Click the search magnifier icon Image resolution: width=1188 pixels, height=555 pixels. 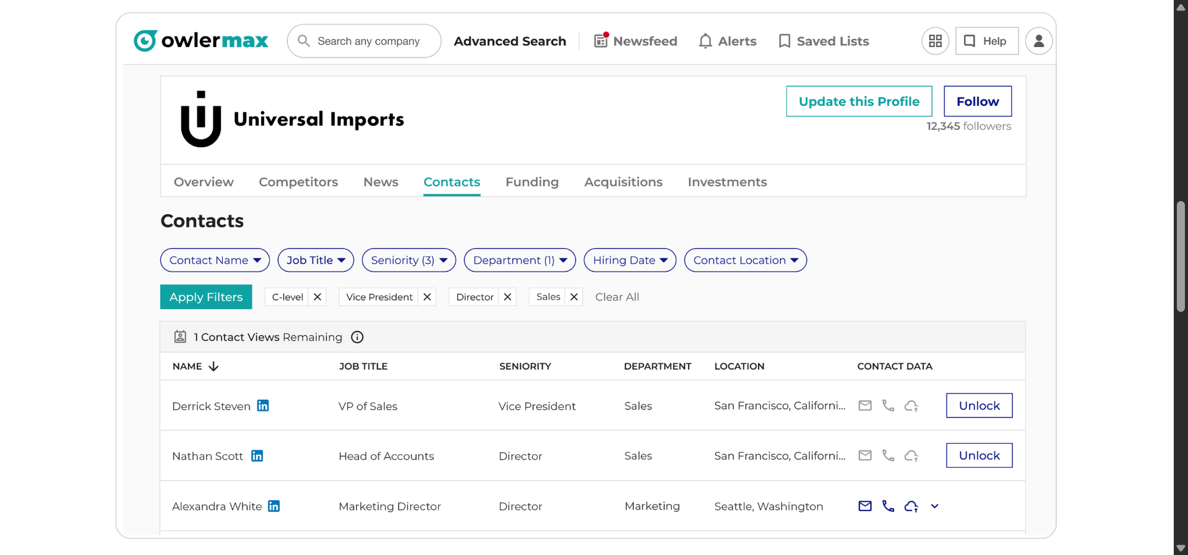click(303, 41)
